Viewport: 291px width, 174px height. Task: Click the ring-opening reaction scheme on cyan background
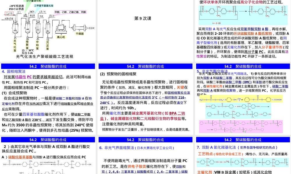click(243, 15)
